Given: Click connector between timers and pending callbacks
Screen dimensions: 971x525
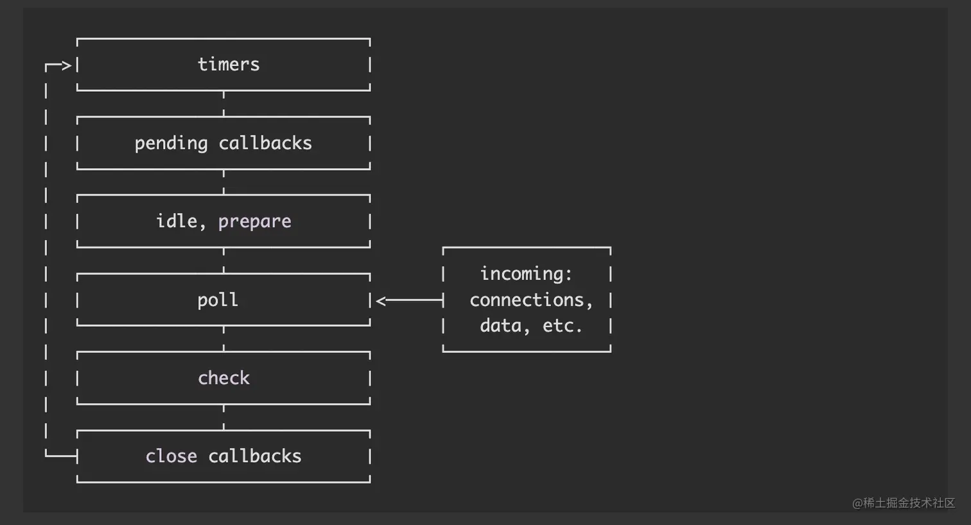Looking at the screenshot, I should pyautogui.click(x=223, y=103).
